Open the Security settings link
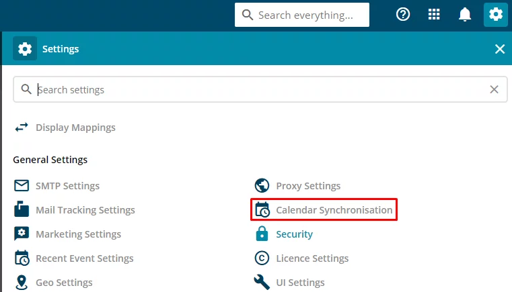The height and width of the screenshot is (292, 512). point(294,234)
